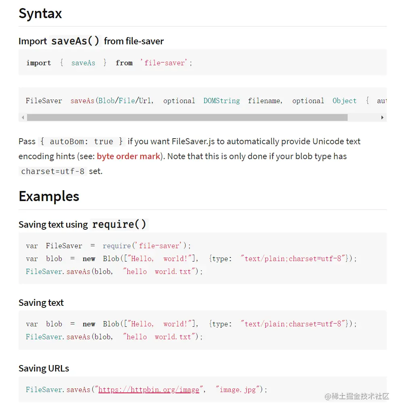Click "Blob/File/Url" in the saveAs signature
The width and height of the screenshot is (400, 411).
[x=125, y=101]
